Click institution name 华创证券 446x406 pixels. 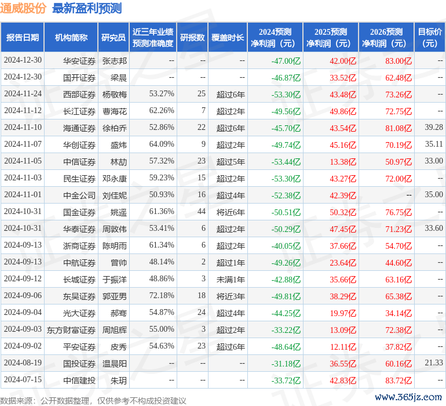click(79, 145)
